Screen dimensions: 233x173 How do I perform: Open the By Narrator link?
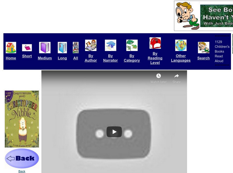tap(110, 58)
